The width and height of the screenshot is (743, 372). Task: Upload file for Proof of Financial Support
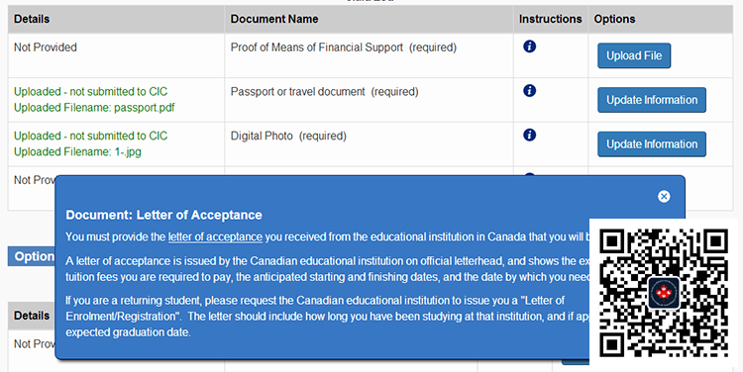(x=634, y=55)
